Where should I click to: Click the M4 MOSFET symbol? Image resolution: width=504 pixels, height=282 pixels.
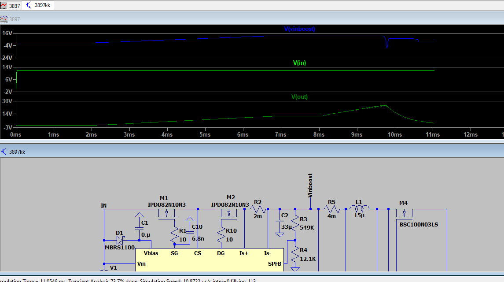coord(404,214)
